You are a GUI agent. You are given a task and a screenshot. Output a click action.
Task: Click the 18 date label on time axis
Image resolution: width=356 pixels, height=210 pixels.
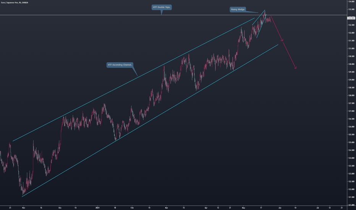115,208
